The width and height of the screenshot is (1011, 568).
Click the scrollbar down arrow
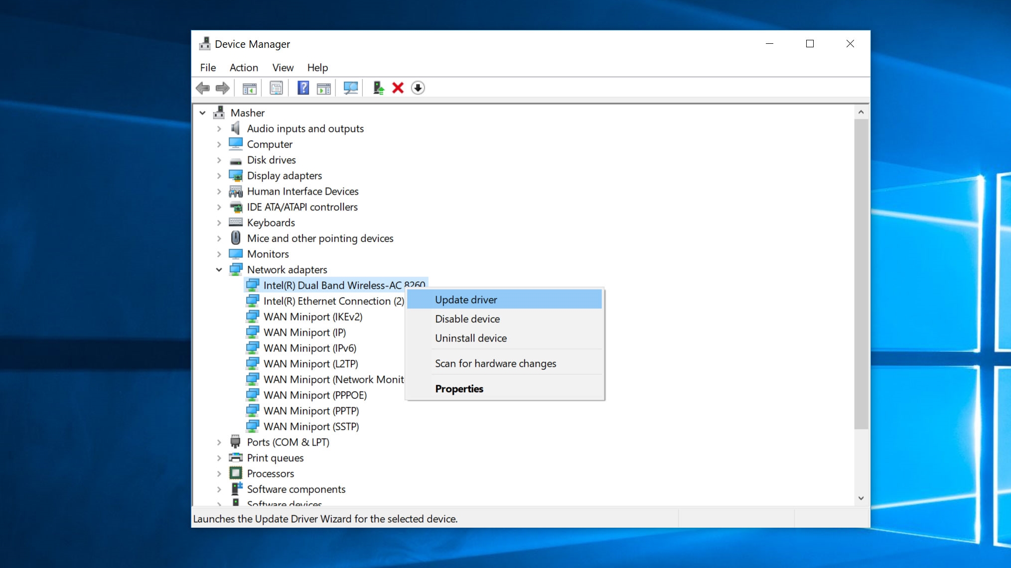click(861, 498)
